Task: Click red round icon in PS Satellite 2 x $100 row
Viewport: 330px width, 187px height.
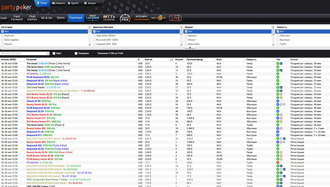Action: pos(278,162)
